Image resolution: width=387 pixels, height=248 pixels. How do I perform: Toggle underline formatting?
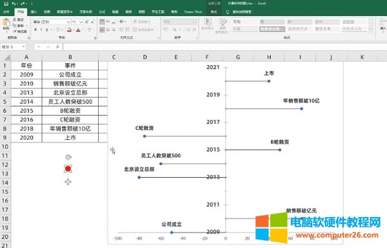[x=46, y=30]
